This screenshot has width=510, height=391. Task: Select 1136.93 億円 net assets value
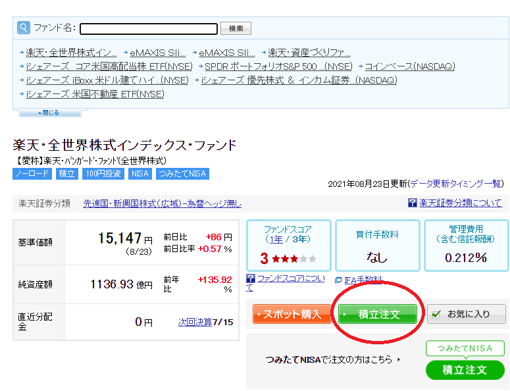121,284
